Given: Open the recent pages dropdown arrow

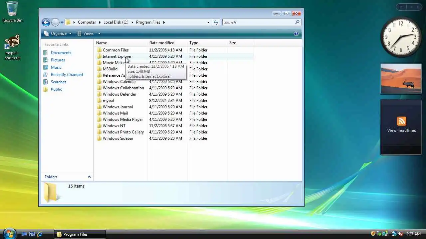Looking at the screenshot, I should pos(62,23).
